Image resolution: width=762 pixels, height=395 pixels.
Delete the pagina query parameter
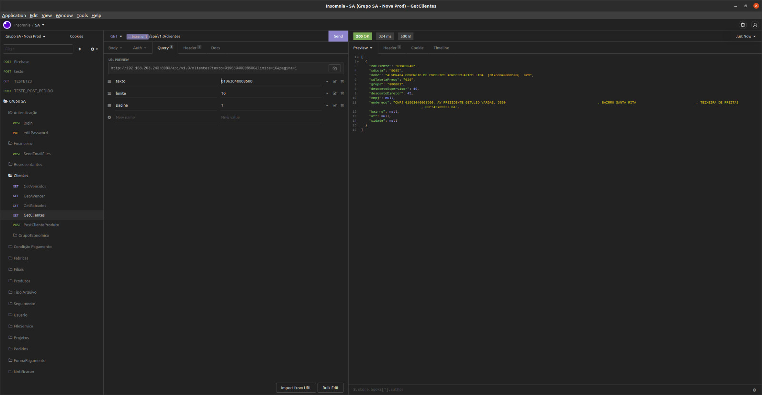(x=342, y=106)
